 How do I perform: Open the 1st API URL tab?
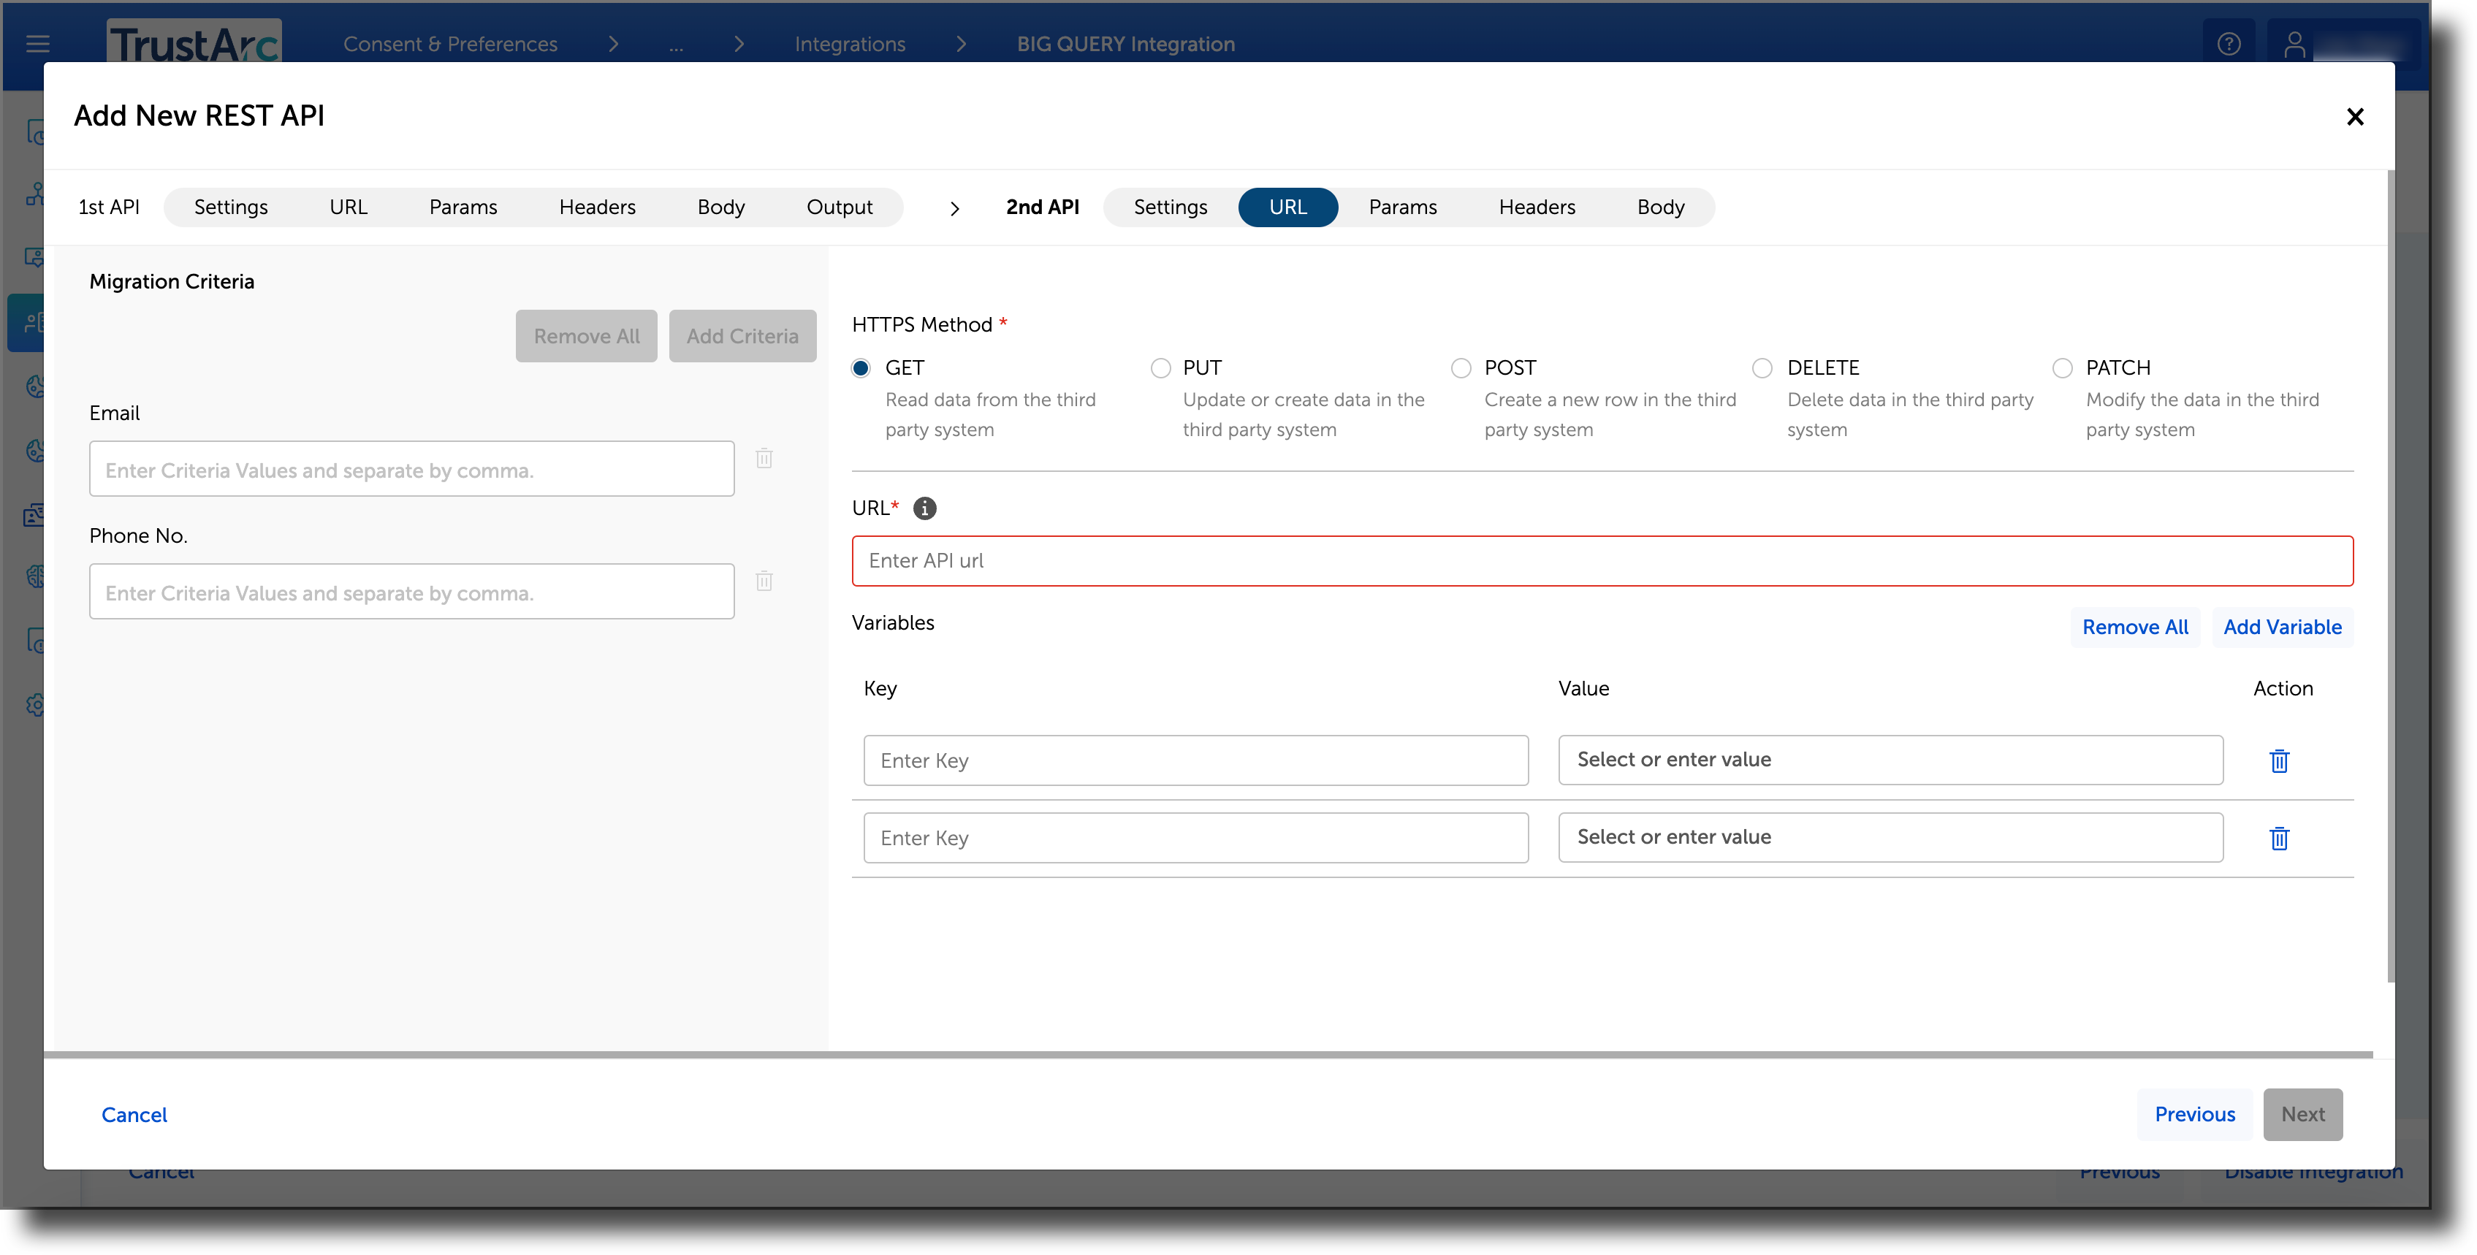coord(348,207)
